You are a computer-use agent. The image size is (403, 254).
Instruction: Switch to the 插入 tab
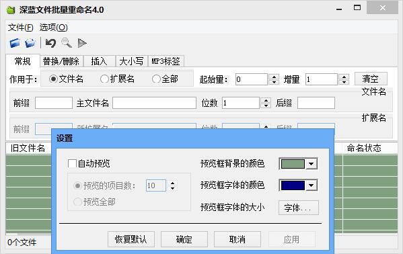99,61
